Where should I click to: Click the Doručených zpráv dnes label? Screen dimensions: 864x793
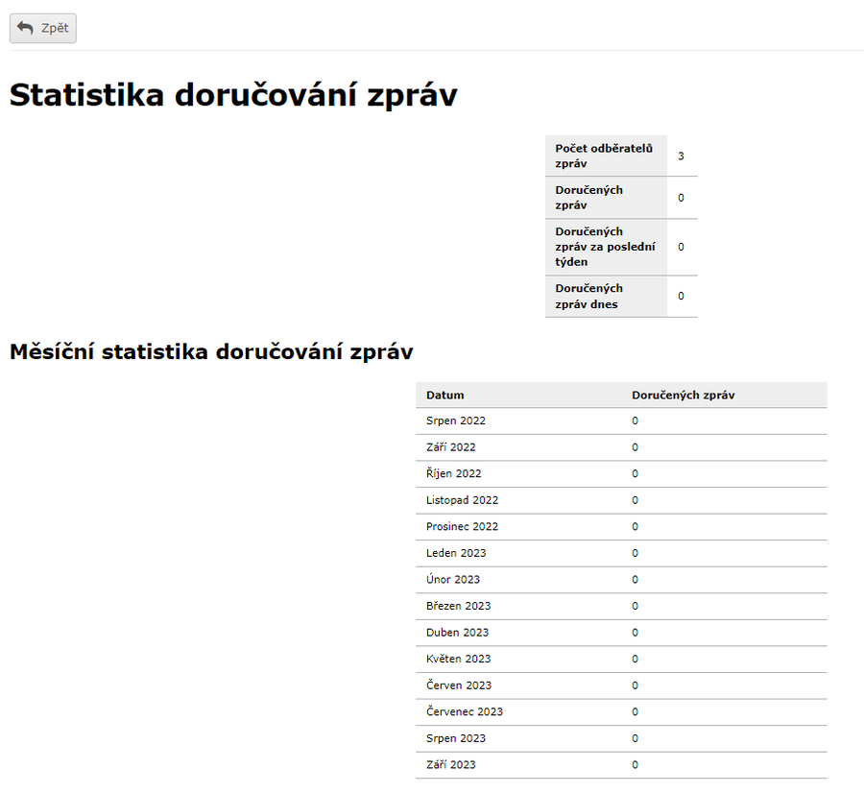point(588,296)
